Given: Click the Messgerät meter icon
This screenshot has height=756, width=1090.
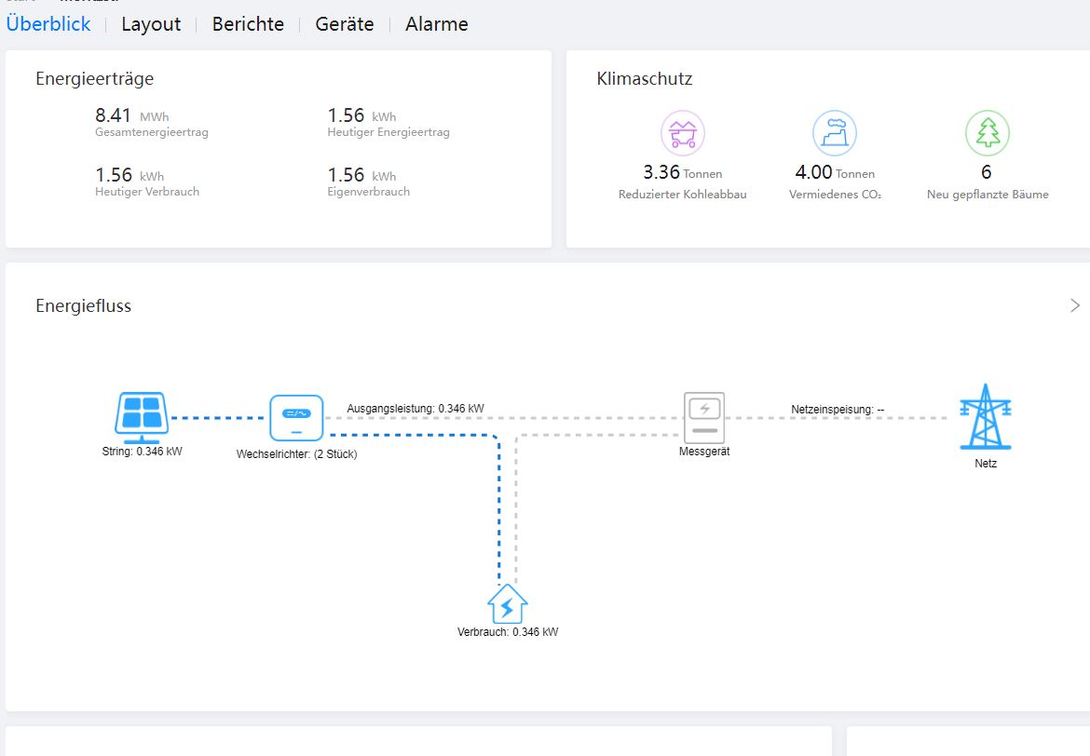Looking at the screenshot, I should 703,417.
